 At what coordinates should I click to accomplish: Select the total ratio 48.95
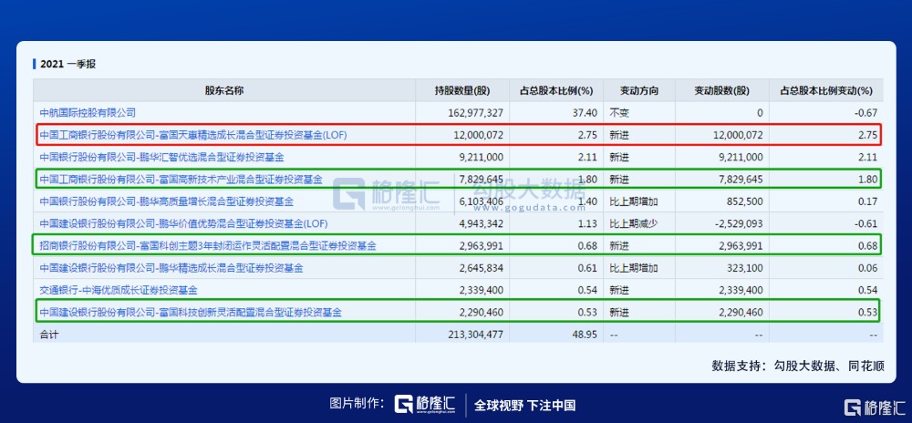[x=586, y=335]
